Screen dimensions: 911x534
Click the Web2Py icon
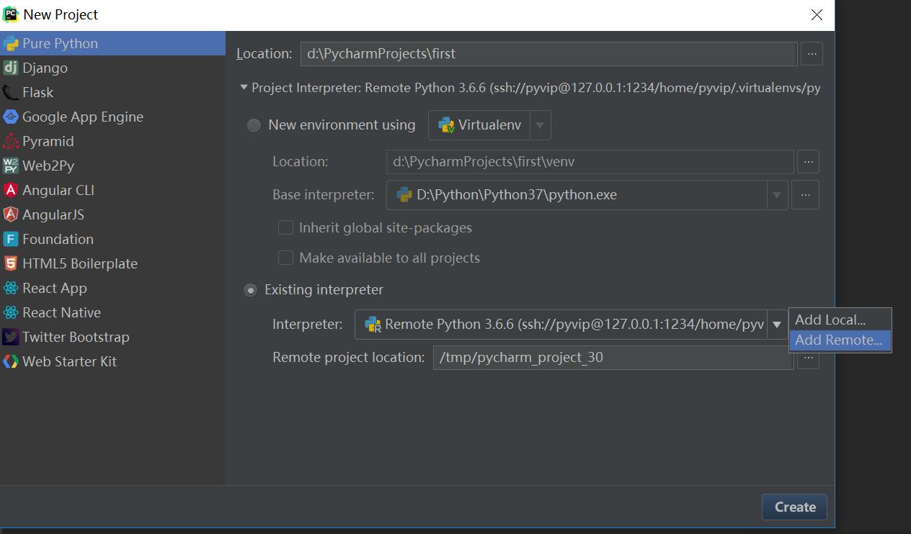(x=11, y=166)
